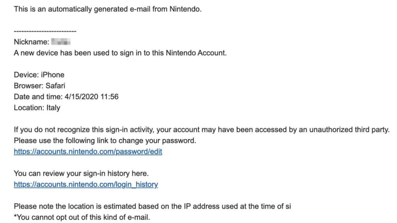Open the password edit link
This screenshot has width=397, height=223.
tap(88, 151)
